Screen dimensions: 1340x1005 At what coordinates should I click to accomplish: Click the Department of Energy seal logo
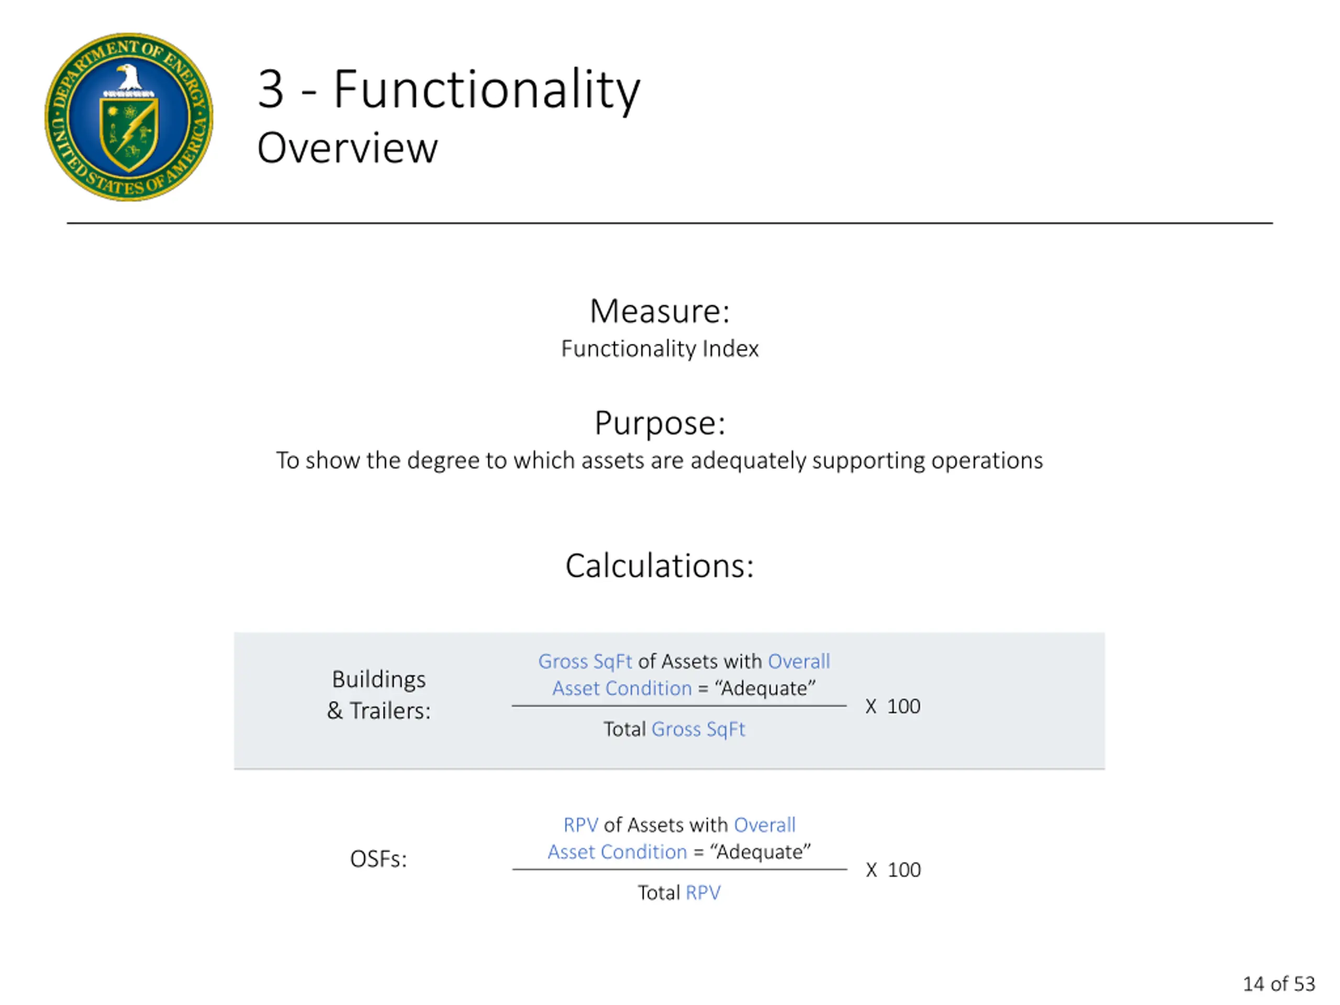[129, 117]
